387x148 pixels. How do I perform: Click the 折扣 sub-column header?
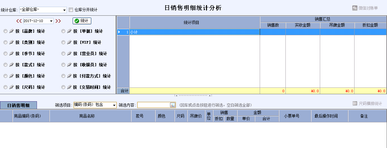click(218, 119)
